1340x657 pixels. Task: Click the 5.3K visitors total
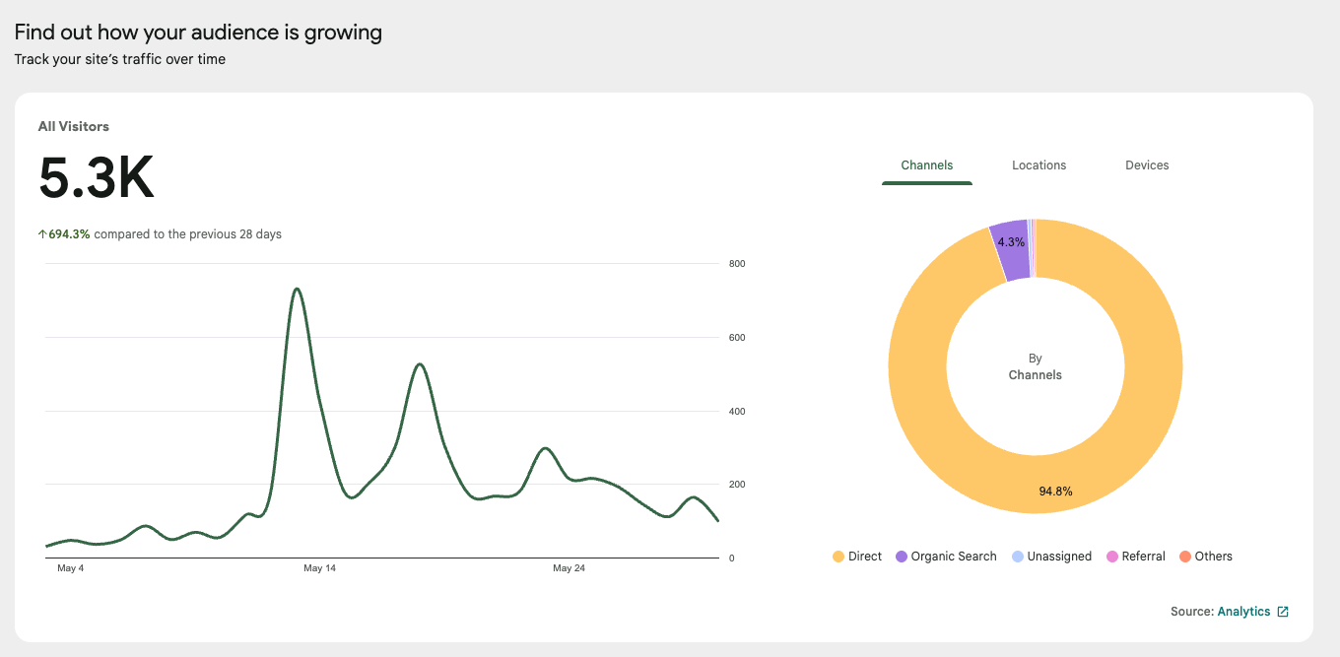[x=97, y=178]
